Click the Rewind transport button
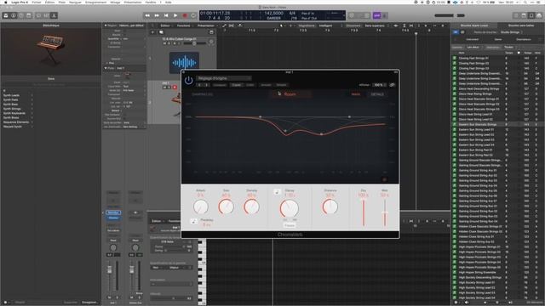This screenshot has height=306, width=545. (147, 15)
